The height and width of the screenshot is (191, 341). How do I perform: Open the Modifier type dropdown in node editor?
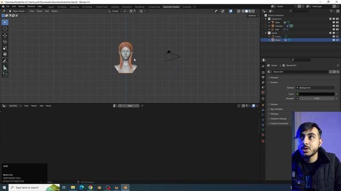pyautogui.click(x=15, y=106)
